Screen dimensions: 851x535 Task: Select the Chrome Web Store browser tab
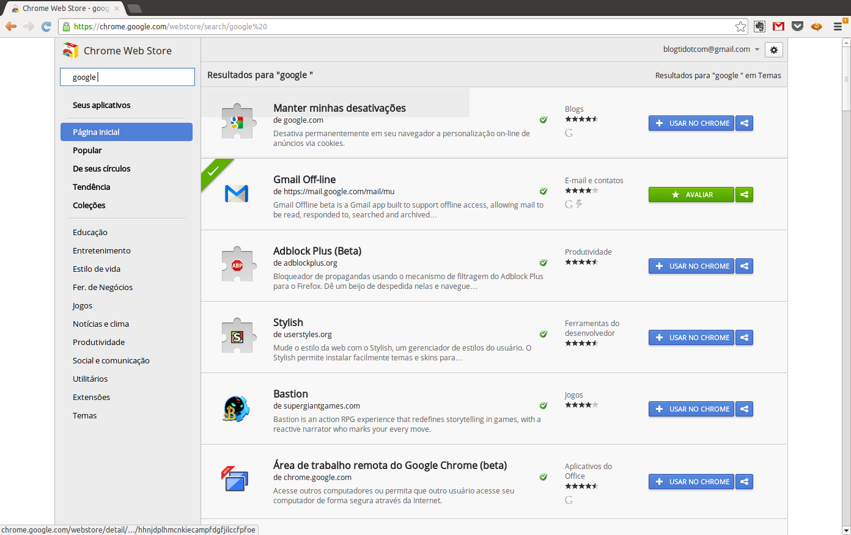(x=64, y=9)
